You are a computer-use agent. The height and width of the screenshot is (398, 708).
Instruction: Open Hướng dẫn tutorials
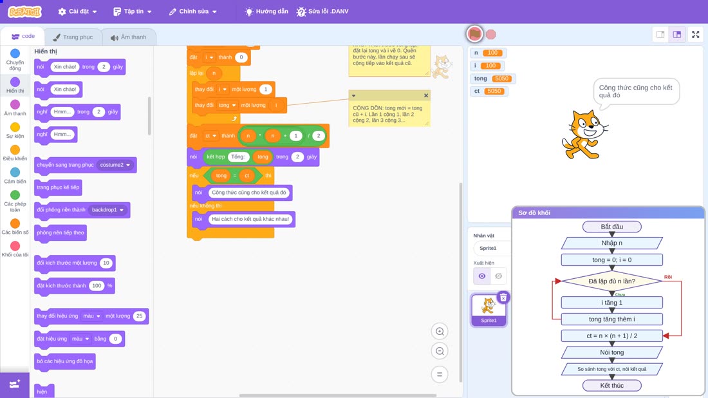click(x=266, y=12)
